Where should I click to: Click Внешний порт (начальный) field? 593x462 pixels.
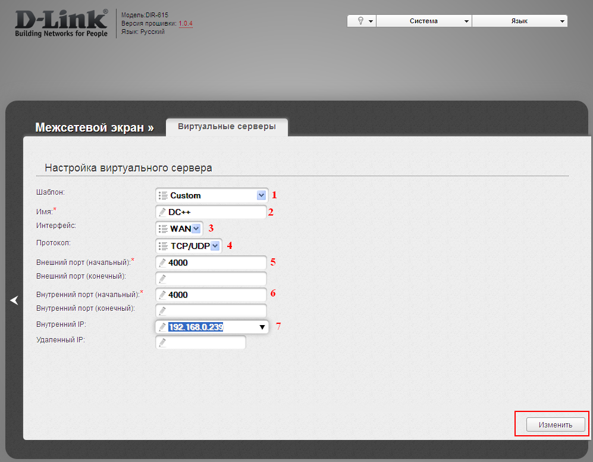pos(211,263)
